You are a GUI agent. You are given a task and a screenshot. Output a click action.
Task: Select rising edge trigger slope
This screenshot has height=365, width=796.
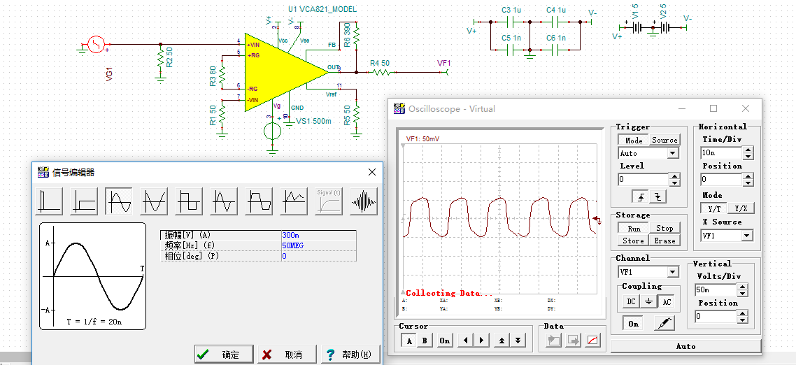point(639,196)
